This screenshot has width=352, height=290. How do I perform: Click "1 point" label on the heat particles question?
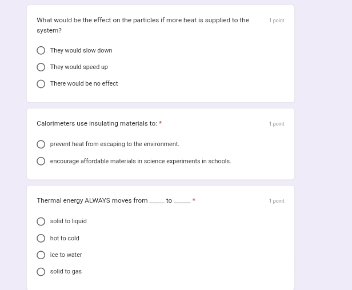277,21
